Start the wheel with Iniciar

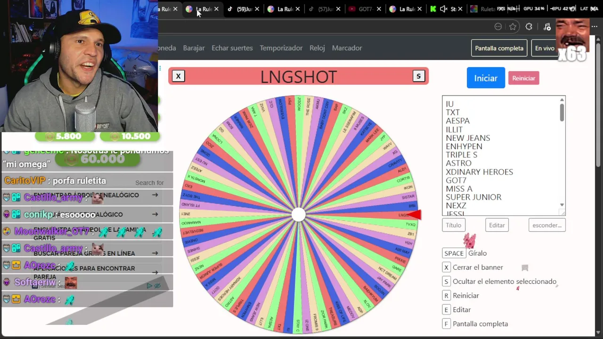click(486, 78)
